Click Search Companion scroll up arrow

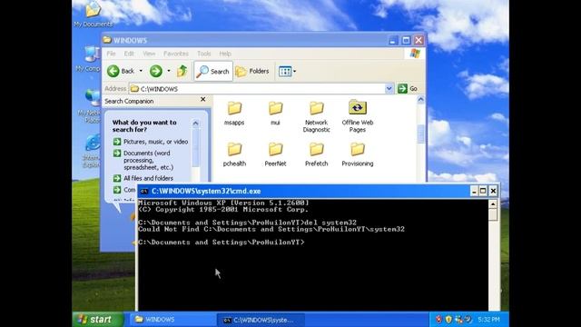coord(196,124)
